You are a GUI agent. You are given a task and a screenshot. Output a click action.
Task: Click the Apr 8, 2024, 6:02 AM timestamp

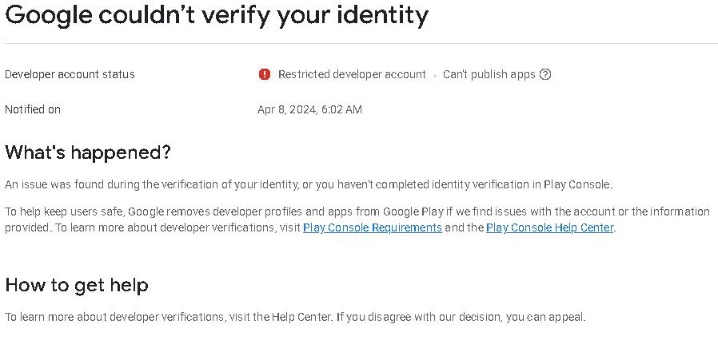tap(309, 109)
